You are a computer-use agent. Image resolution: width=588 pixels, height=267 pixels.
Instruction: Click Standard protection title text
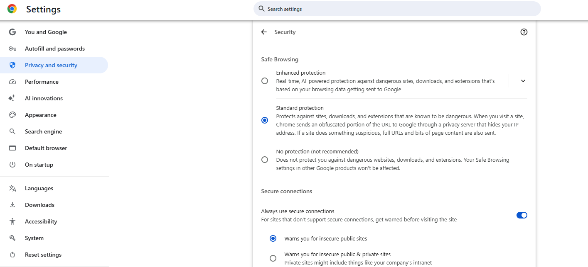tap(300, 108)
